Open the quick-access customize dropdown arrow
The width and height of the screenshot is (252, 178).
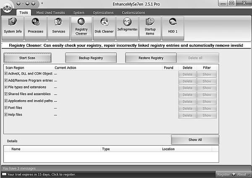click(x=42, y=3)
